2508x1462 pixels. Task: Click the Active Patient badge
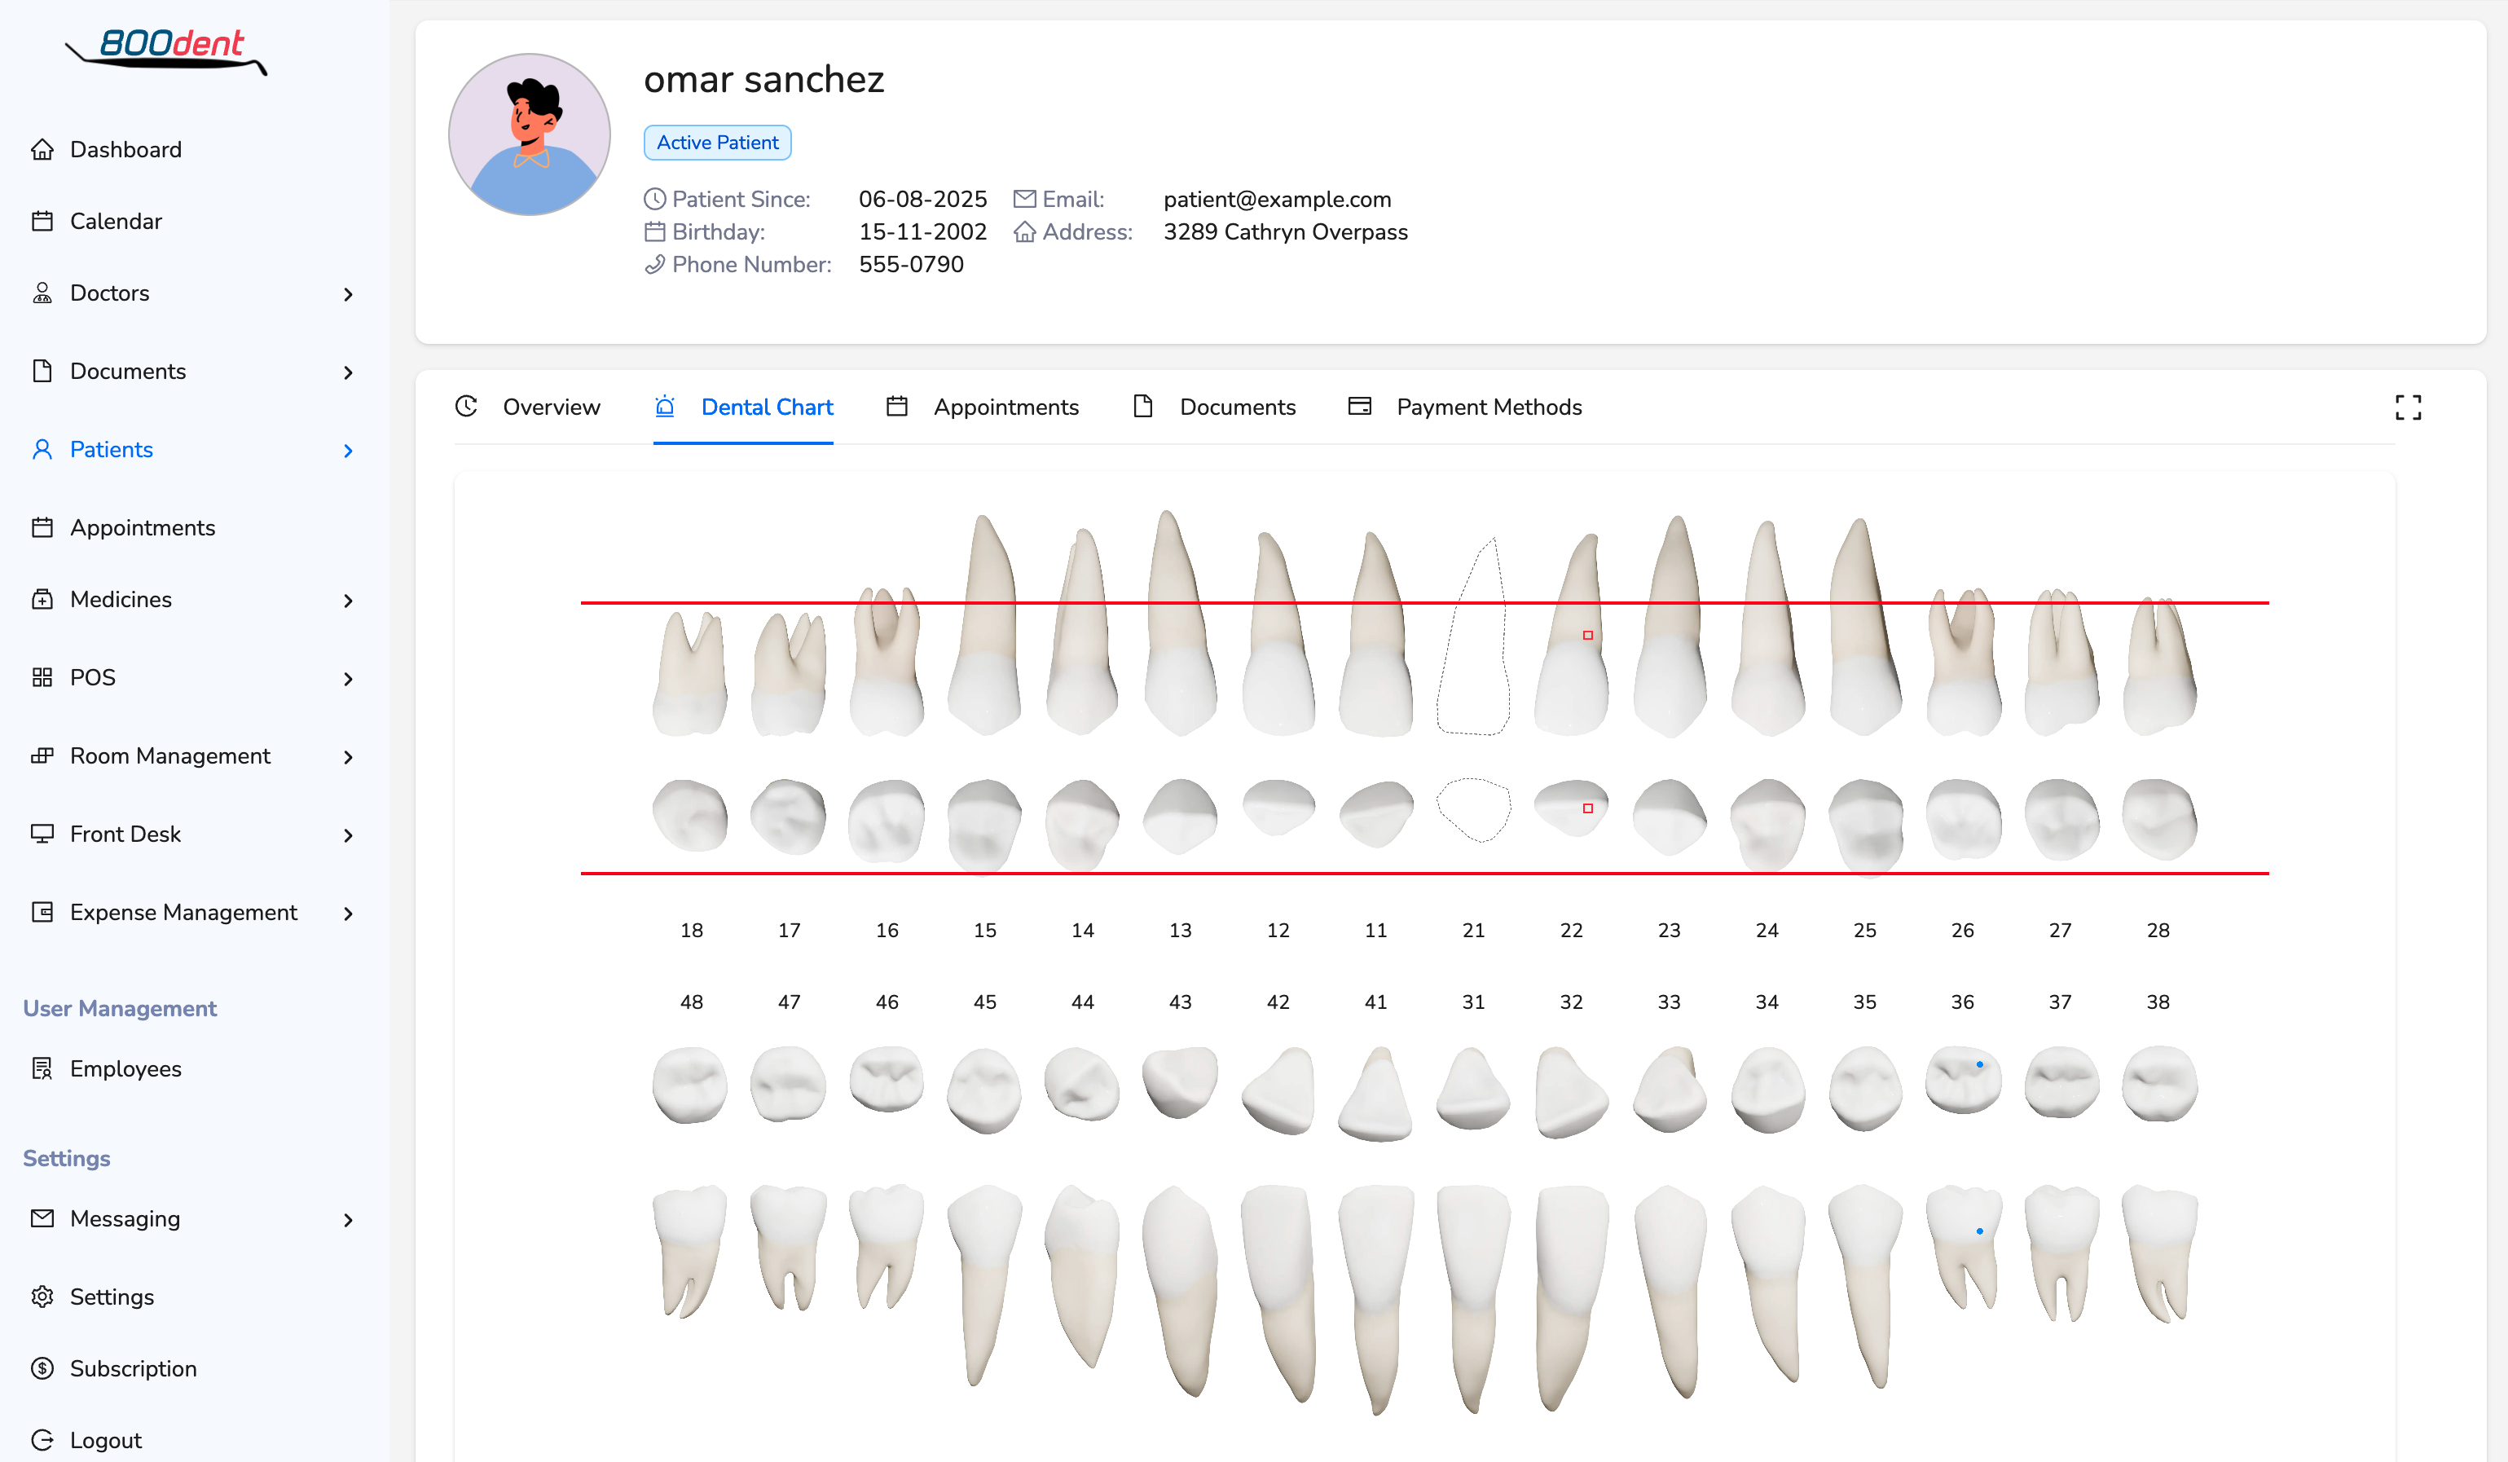(x=716, y=143)
